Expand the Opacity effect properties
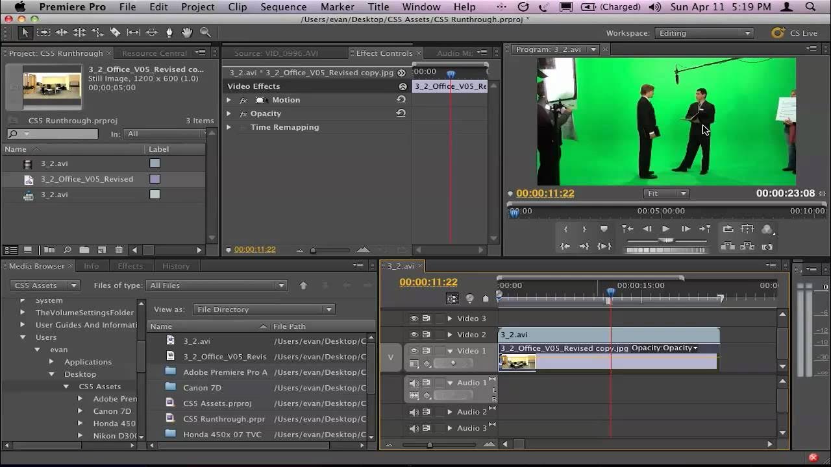Viewport: 831px width, 467px height. coord(229,114)
